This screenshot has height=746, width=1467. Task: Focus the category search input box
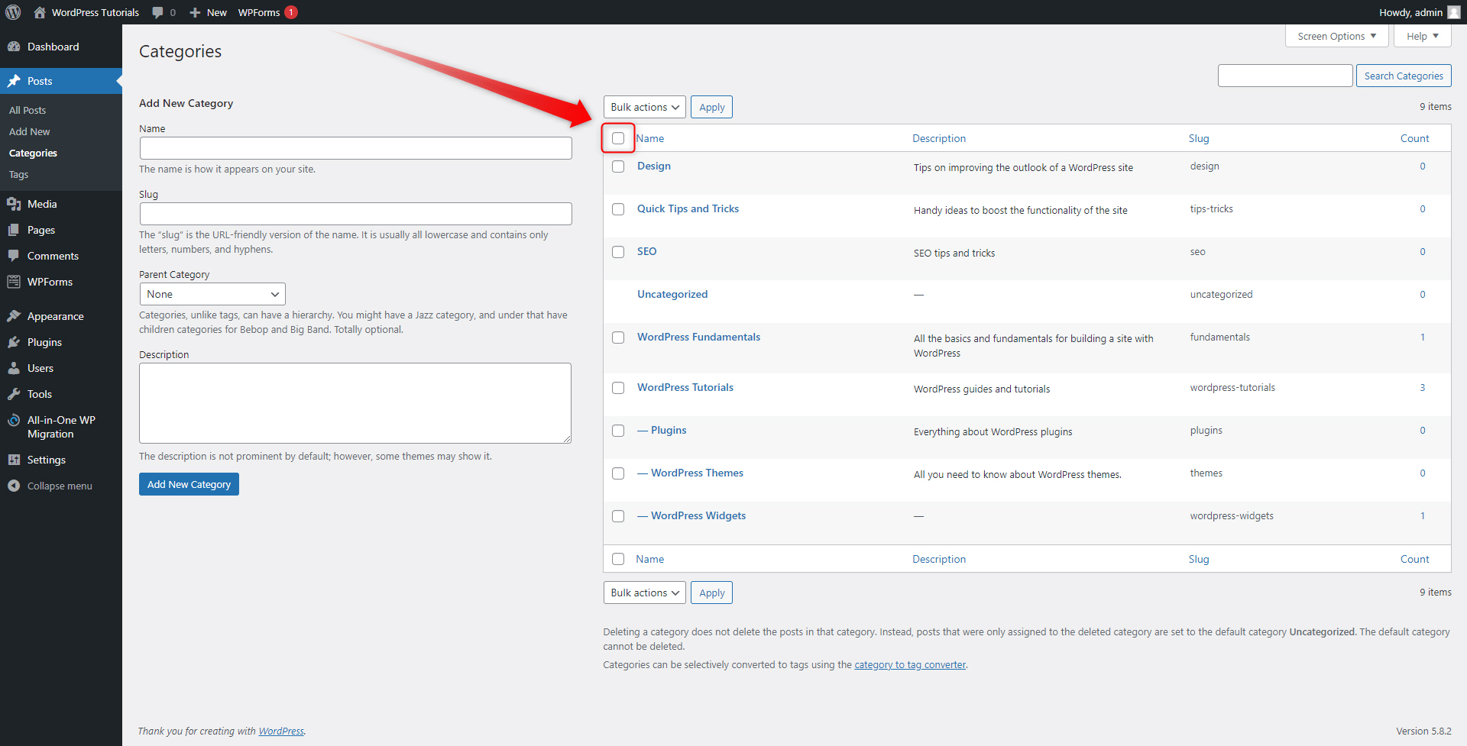[x=1285, y=76]
